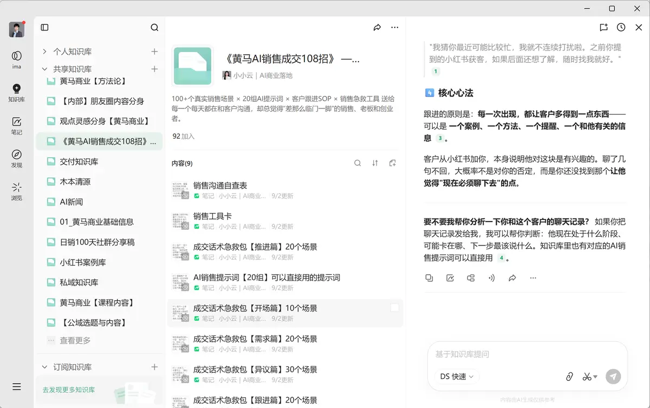Send the question with the arrow button

(613, 377)
